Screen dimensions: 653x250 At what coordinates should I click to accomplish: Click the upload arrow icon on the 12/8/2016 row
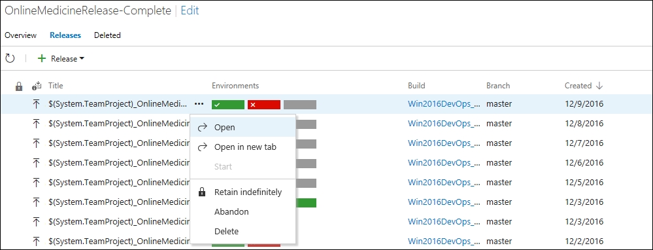pos(36,124)
